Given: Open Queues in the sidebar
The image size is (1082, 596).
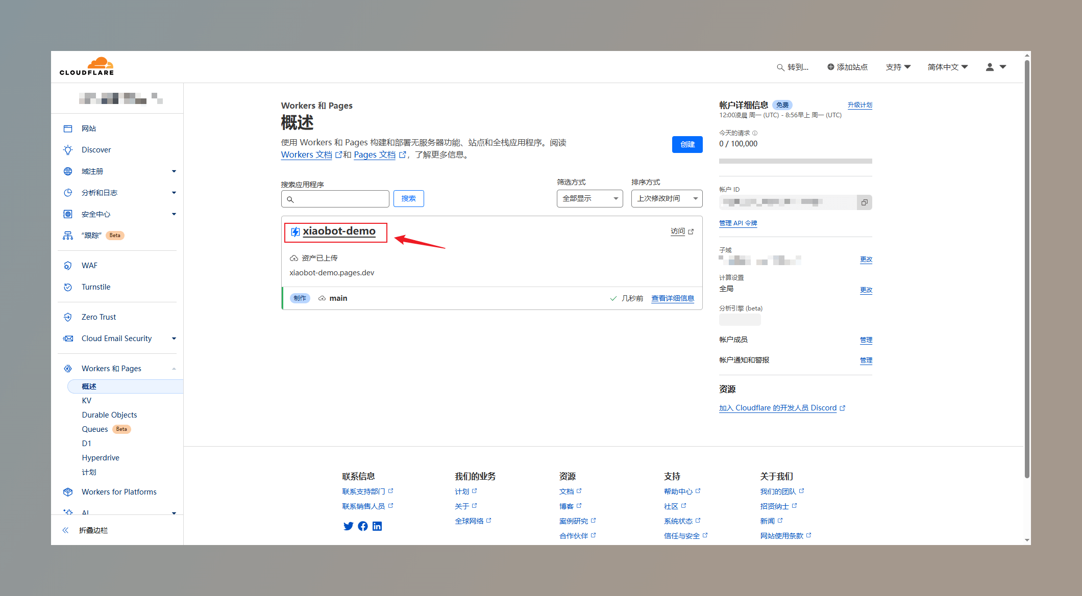Looking at the screenshot, I should [95, 429].
